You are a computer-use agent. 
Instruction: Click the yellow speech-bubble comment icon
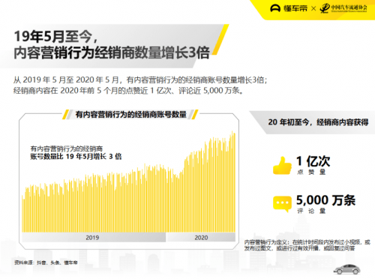[x=282, y=204]
